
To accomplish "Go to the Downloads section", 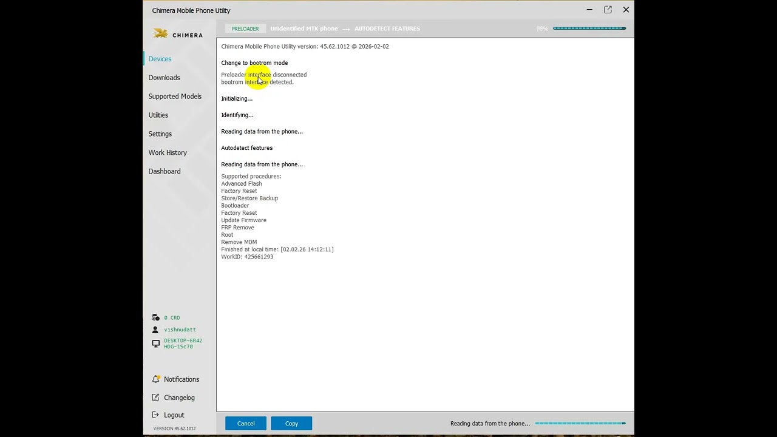I will pyautogui.click(x=165, y=78).
